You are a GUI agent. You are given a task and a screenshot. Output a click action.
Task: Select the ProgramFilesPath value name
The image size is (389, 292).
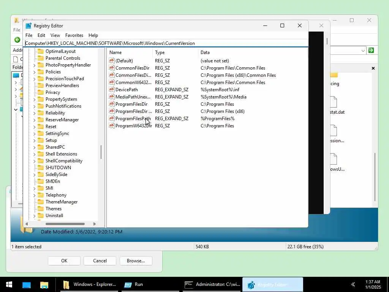[x=133, y=119]
